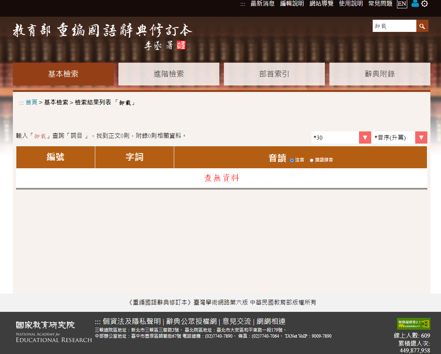Click the 累積總人次 visitor count text
Viewport: 441px width, 354px height.
[414, 347]
